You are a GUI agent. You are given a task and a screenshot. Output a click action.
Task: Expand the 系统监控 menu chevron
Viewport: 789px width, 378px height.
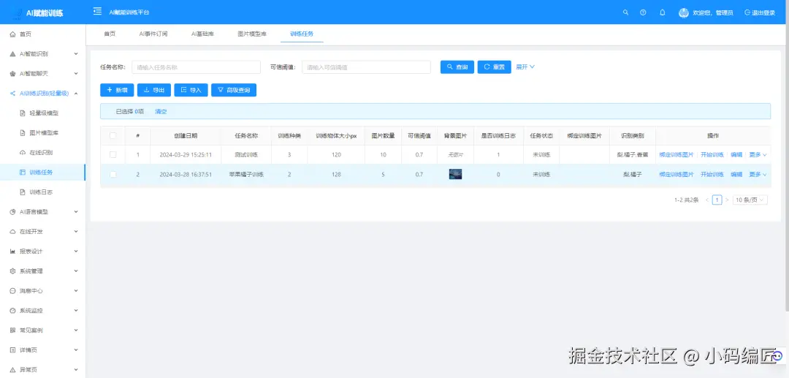pyautogui.click(x=76, y=311)
